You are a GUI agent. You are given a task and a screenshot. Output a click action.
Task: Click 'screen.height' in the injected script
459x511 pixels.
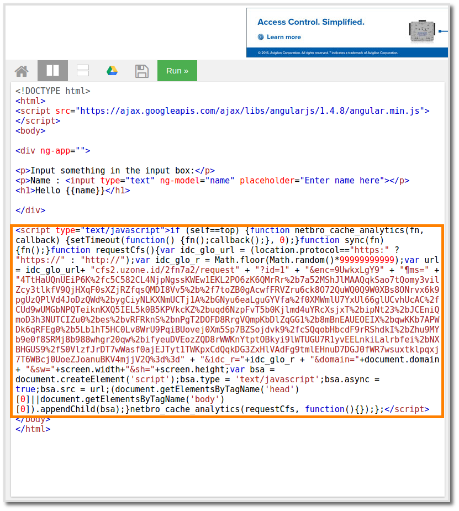coord(192,369)
